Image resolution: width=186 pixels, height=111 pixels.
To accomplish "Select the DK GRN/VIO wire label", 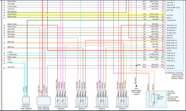I will (x=12, y=12).
